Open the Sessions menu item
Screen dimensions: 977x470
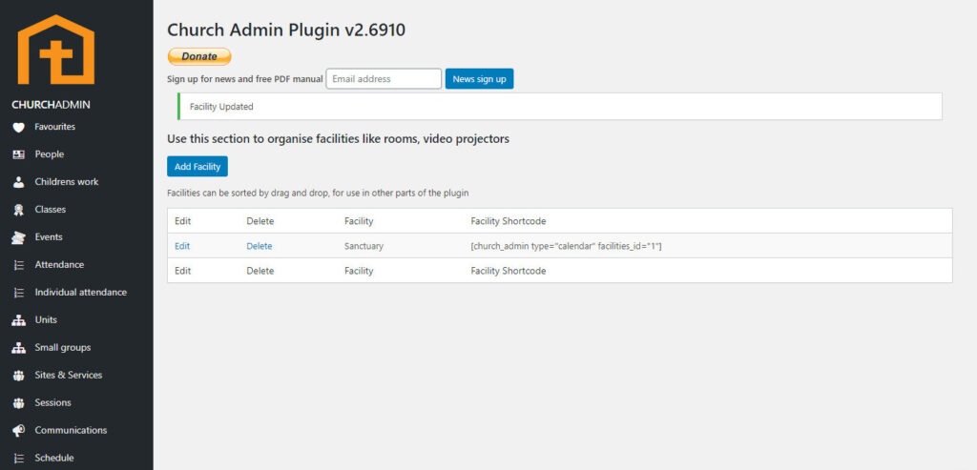[x=52, y=403]
